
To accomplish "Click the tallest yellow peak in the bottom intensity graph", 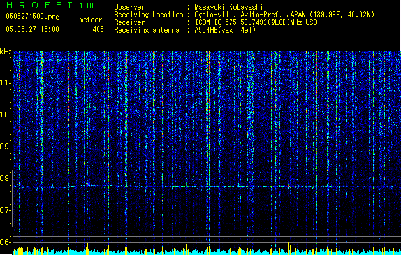I will (x=288, y=247).
